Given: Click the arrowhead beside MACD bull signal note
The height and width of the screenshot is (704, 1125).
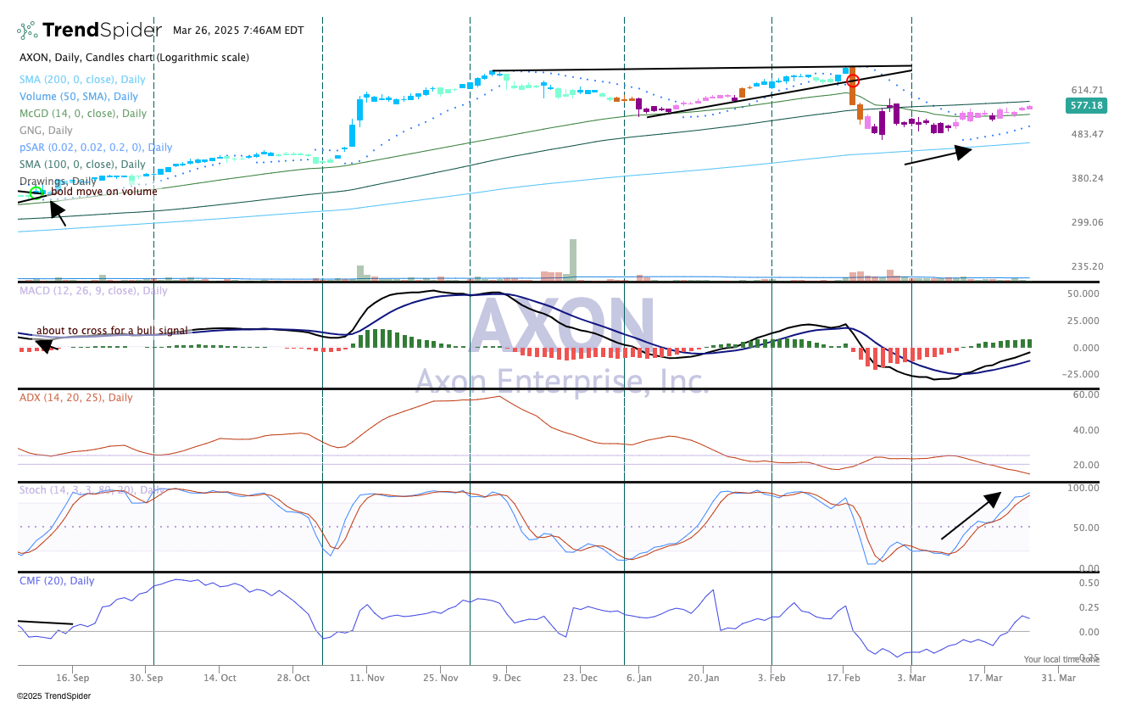Looking at the screenshot, I should tap(43, 345).
